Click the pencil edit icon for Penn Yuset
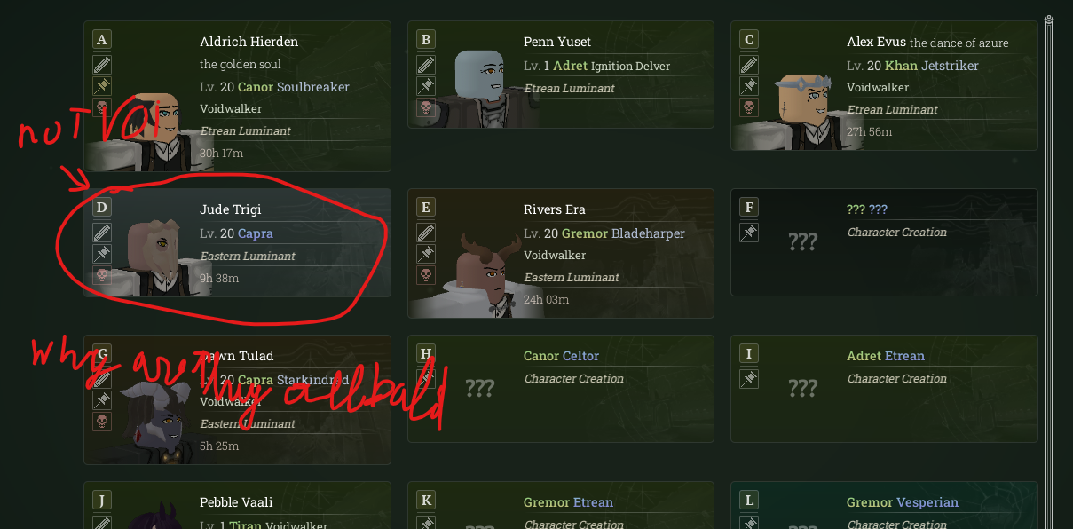The width and height of the screenshot is (1073, 529). tap(426, 65)
